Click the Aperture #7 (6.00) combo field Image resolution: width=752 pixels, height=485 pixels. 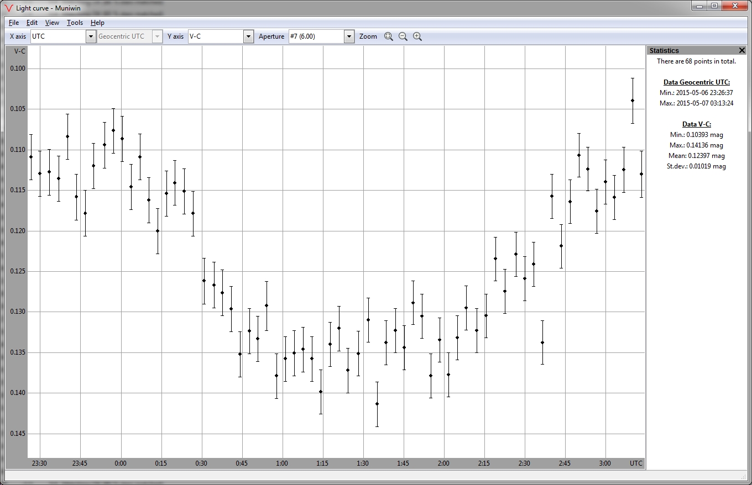316,36
